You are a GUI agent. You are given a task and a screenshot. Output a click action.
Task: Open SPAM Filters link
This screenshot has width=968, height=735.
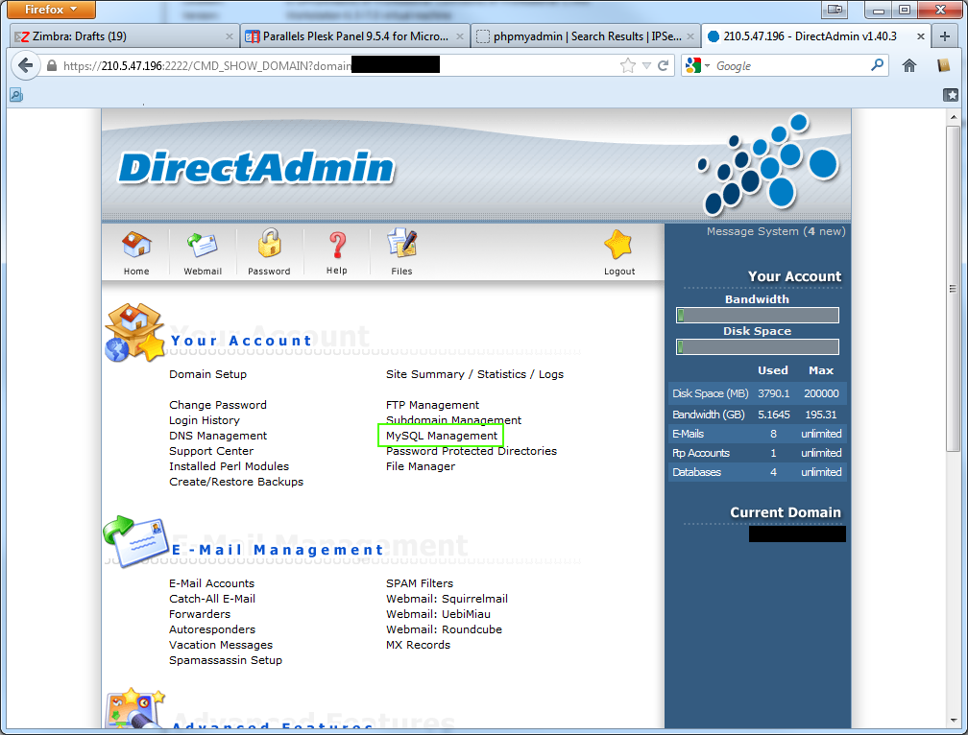tap(419, 583)
